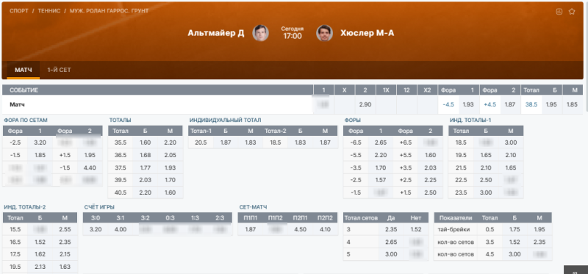Select П1П1 set-match odds 1.87

[250, 229]
